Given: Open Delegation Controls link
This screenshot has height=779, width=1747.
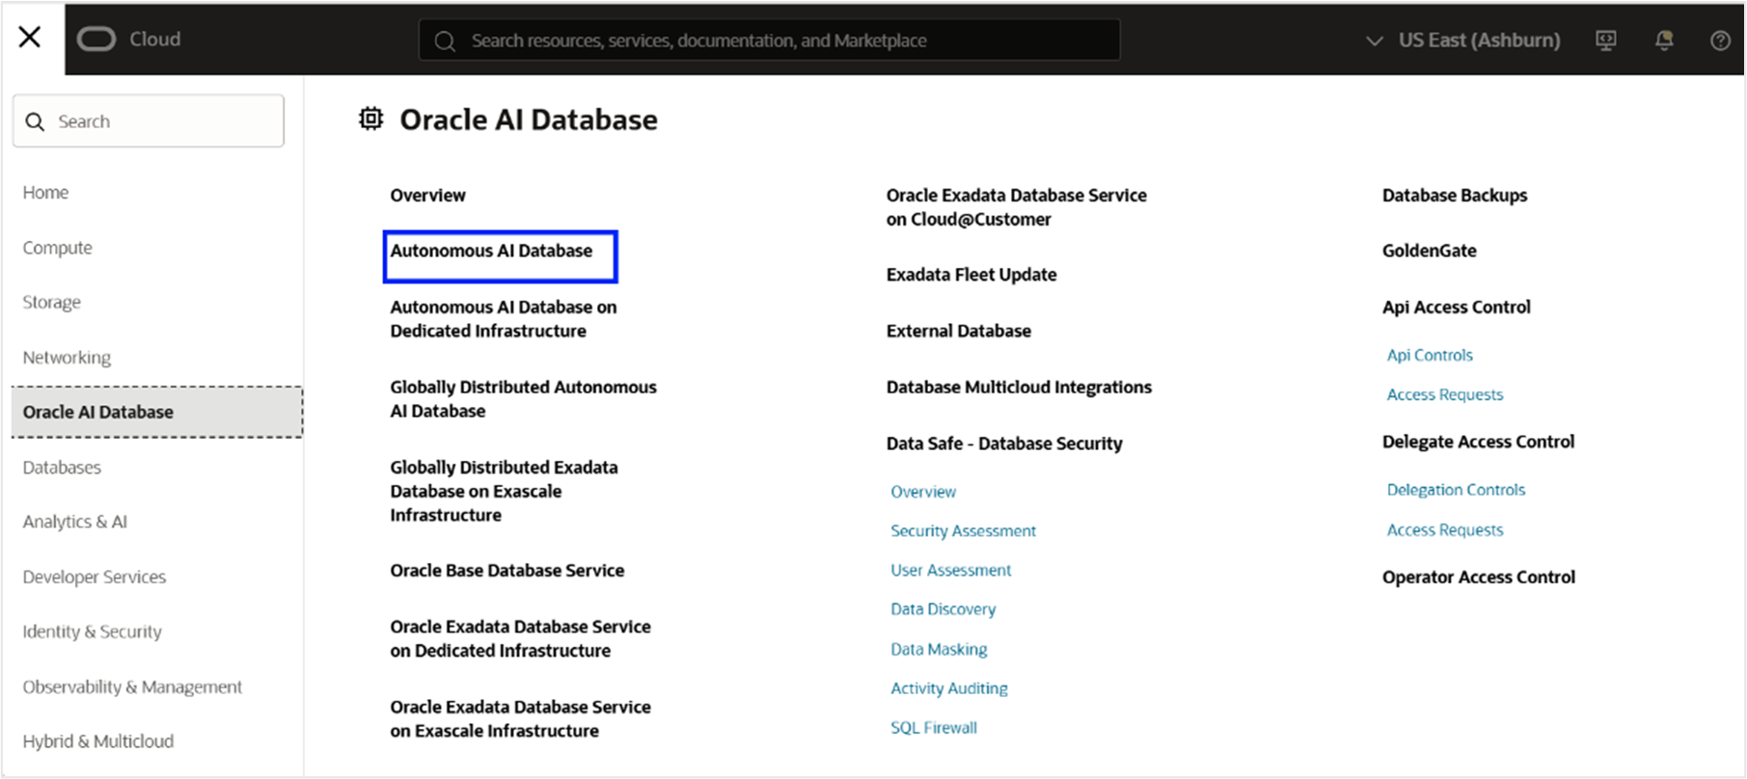Looking at the screenshot, I should (1456, 490).
